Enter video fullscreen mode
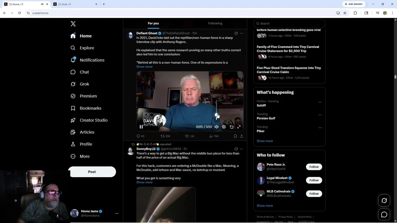This screenshot has height=223, width=397. 239,127
